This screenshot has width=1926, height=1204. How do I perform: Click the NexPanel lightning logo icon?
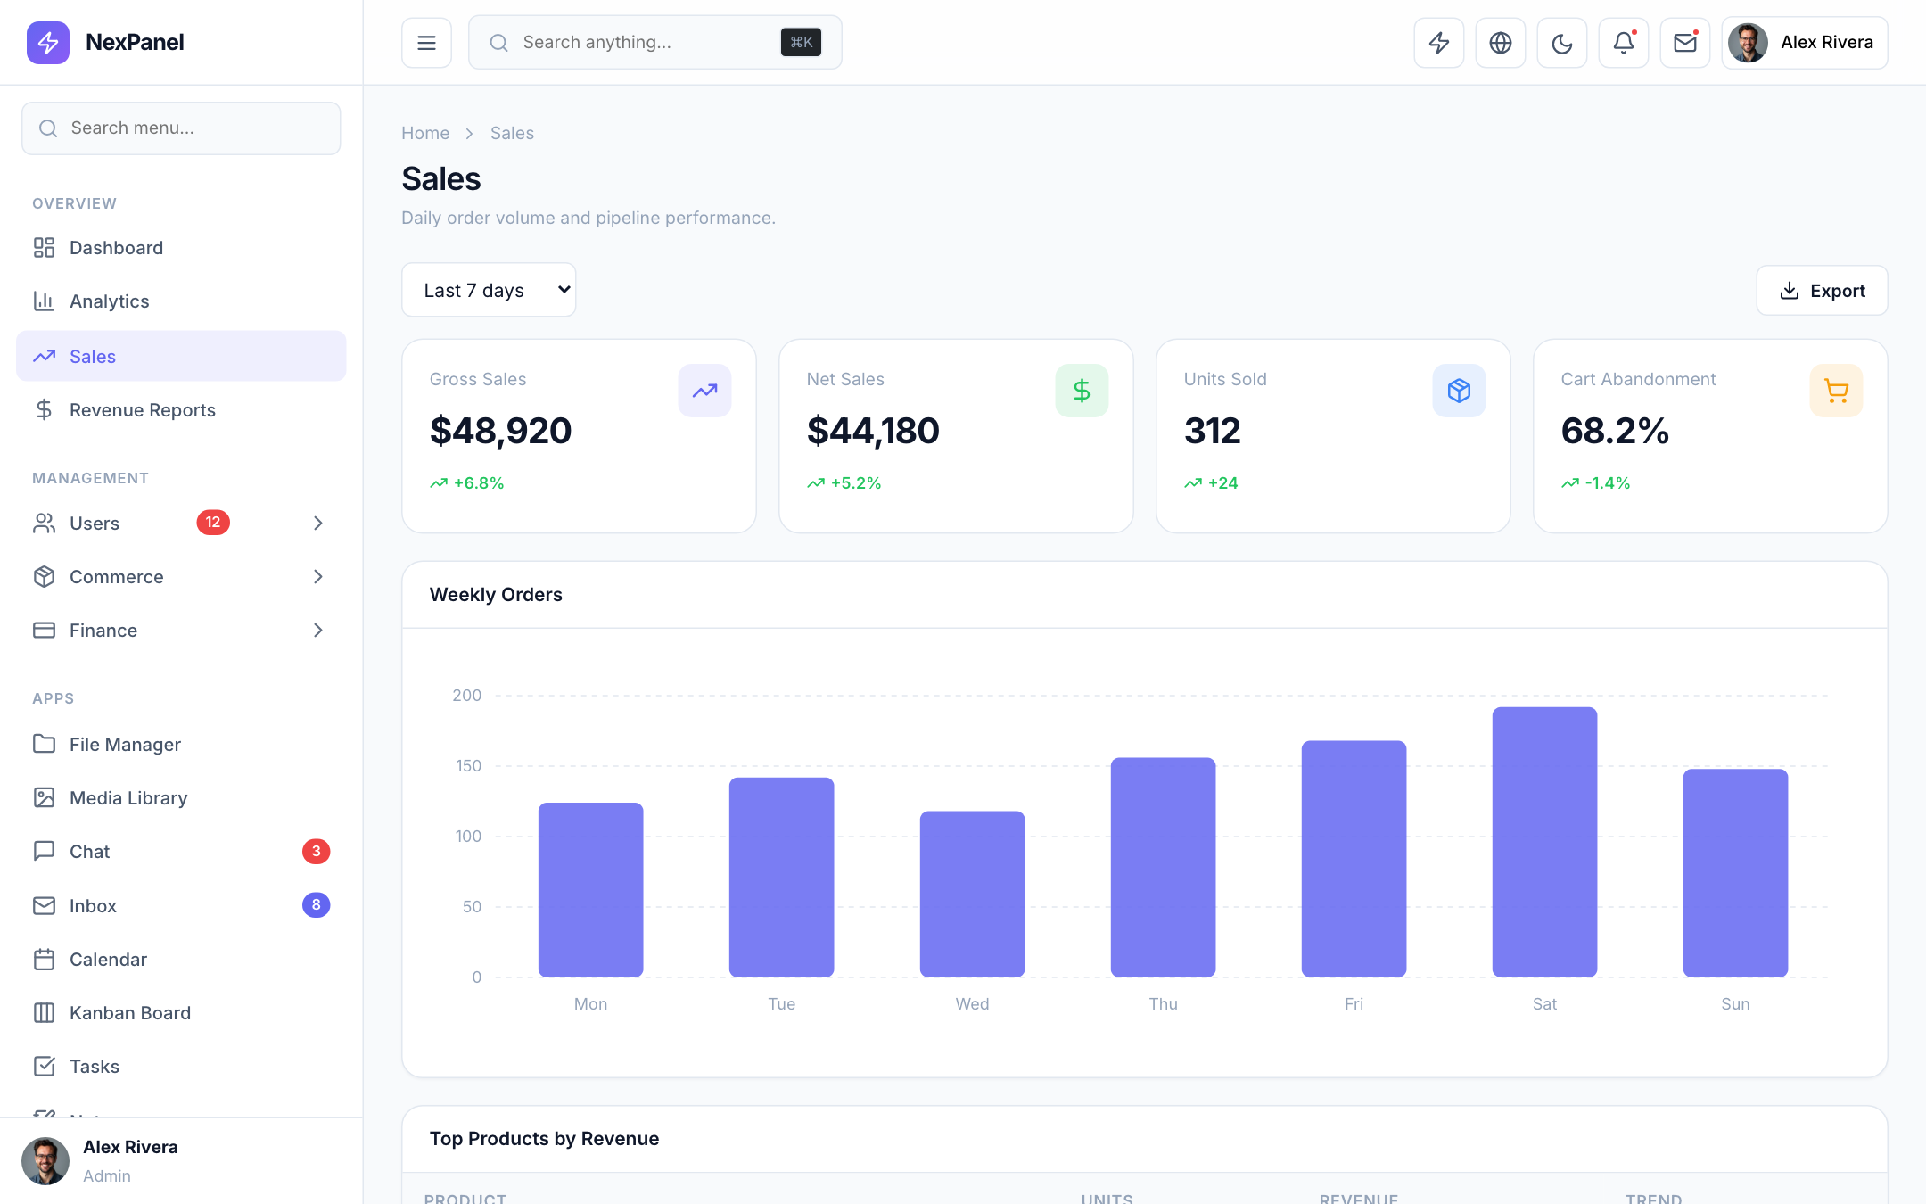pyautogui.click(x=48, y=42)
